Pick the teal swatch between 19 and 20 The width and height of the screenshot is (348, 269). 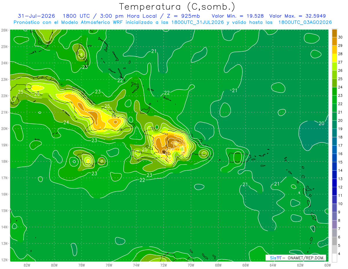pos(334,125)
